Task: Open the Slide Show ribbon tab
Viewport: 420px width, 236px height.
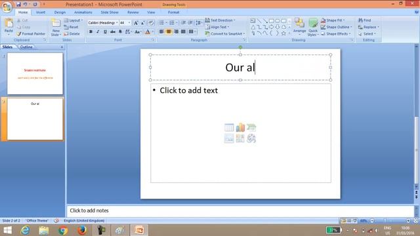Action: [x=110, y=12]
